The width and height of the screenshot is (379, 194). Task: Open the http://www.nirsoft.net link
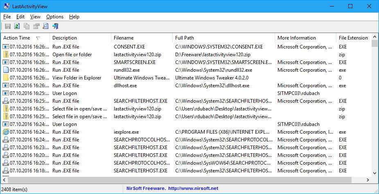(193, 188)
